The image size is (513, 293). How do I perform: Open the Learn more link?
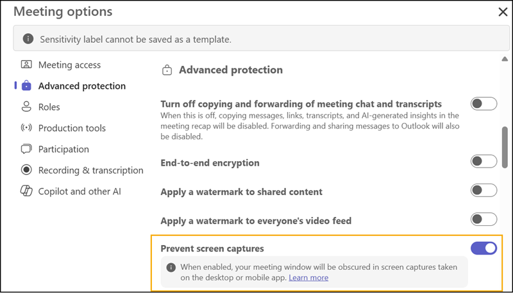pos(308,278)
